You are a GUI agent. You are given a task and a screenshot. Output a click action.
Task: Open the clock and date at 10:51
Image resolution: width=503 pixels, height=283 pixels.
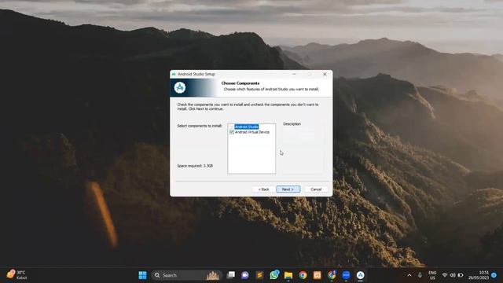pyautogui.click(x=479, y=275)
